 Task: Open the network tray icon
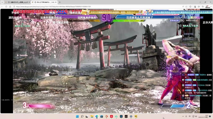point(193,116)
